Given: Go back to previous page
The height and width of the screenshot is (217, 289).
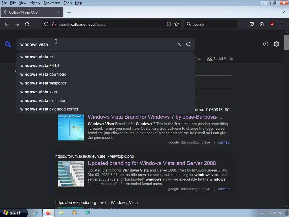Looking at the screenshot, I should tap(7, 24).
